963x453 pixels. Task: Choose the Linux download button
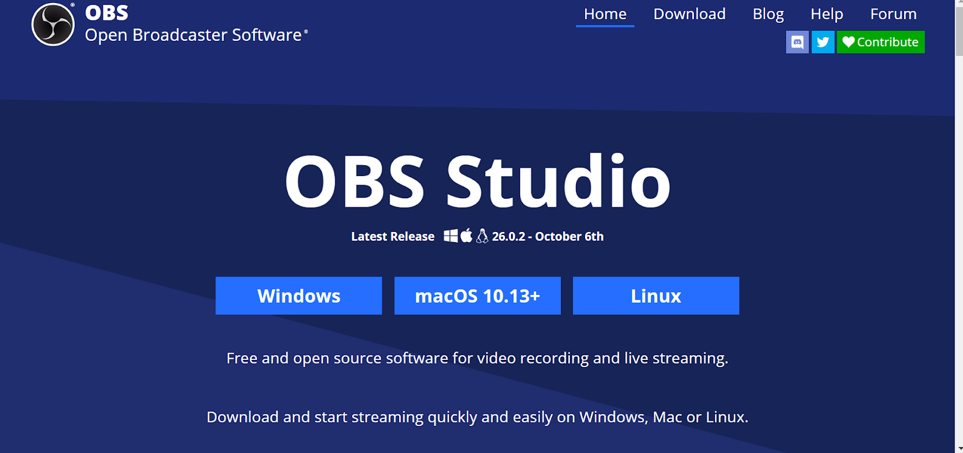pyautogui.click(x=656, y=296)
